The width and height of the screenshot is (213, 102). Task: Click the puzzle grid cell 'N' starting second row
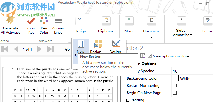click(15, 96)
